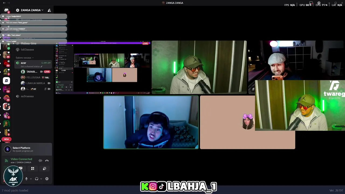The image size is (345, 194).
Task: Open microphone input options arrow
Action: (31, 179)
